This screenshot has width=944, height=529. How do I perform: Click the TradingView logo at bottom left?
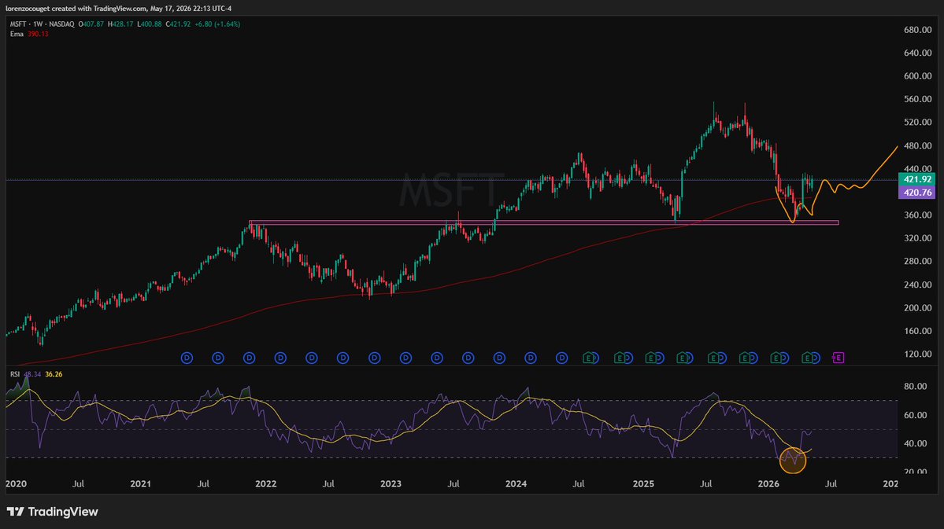53,512
